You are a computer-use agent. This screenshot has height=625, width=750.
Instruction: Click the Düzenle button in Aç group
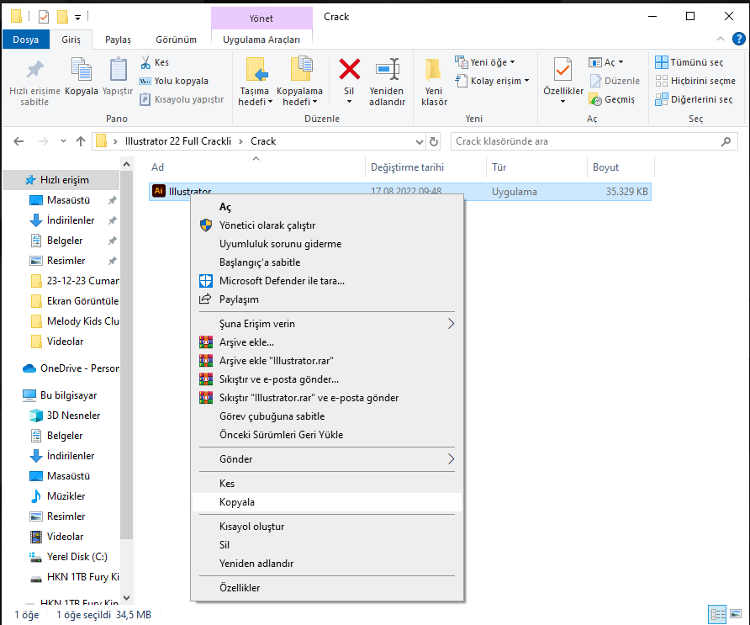[x=615, y=81]
